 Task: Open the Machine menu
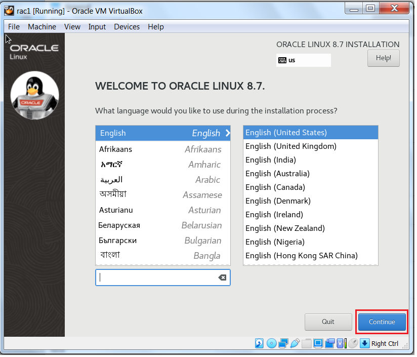pos(43,27)
